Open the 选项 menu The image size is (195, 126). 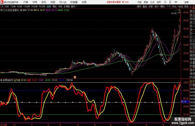point(159,2)
